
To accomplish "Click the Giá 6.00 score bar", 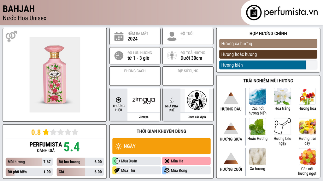I will (x=80, y=172).
